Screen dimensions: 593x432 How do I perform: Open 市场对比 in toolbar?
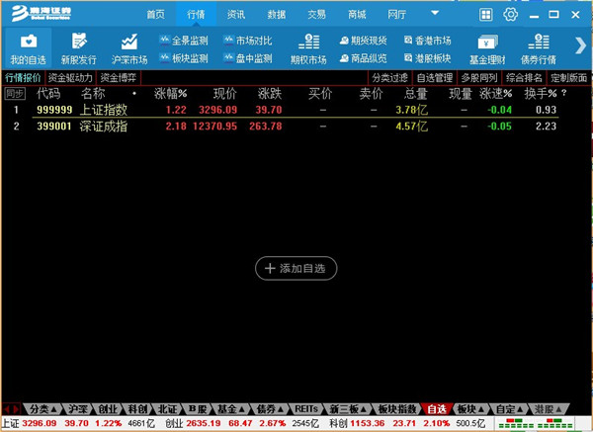point(248,41)
